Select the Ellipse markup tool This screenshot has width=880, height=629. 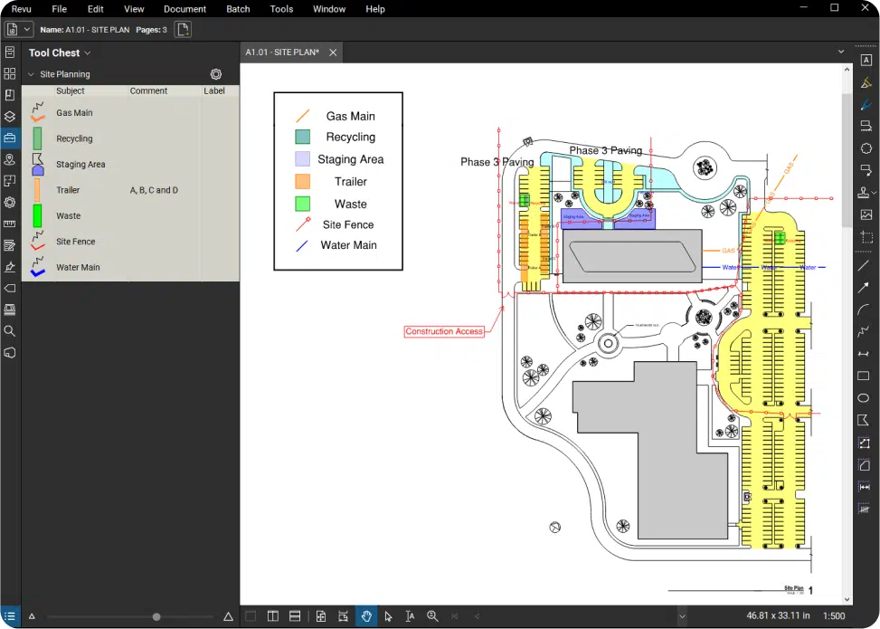pyautogui.click(x=864, y=398)
